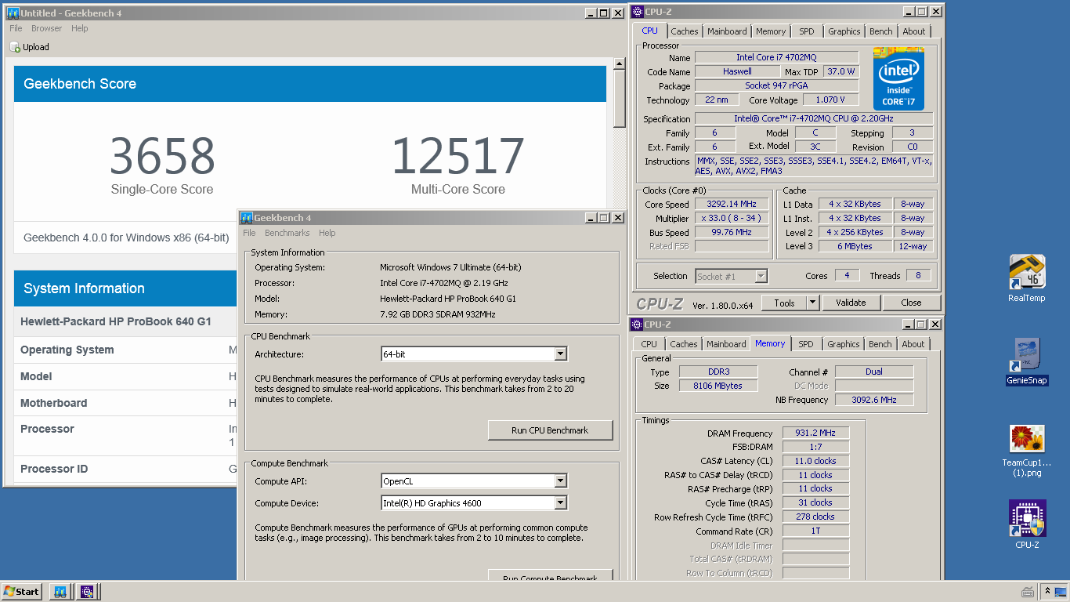Switch to SPD tab in upper CPU-Z
Screen dimensions: 1070x602
[807, 31]
